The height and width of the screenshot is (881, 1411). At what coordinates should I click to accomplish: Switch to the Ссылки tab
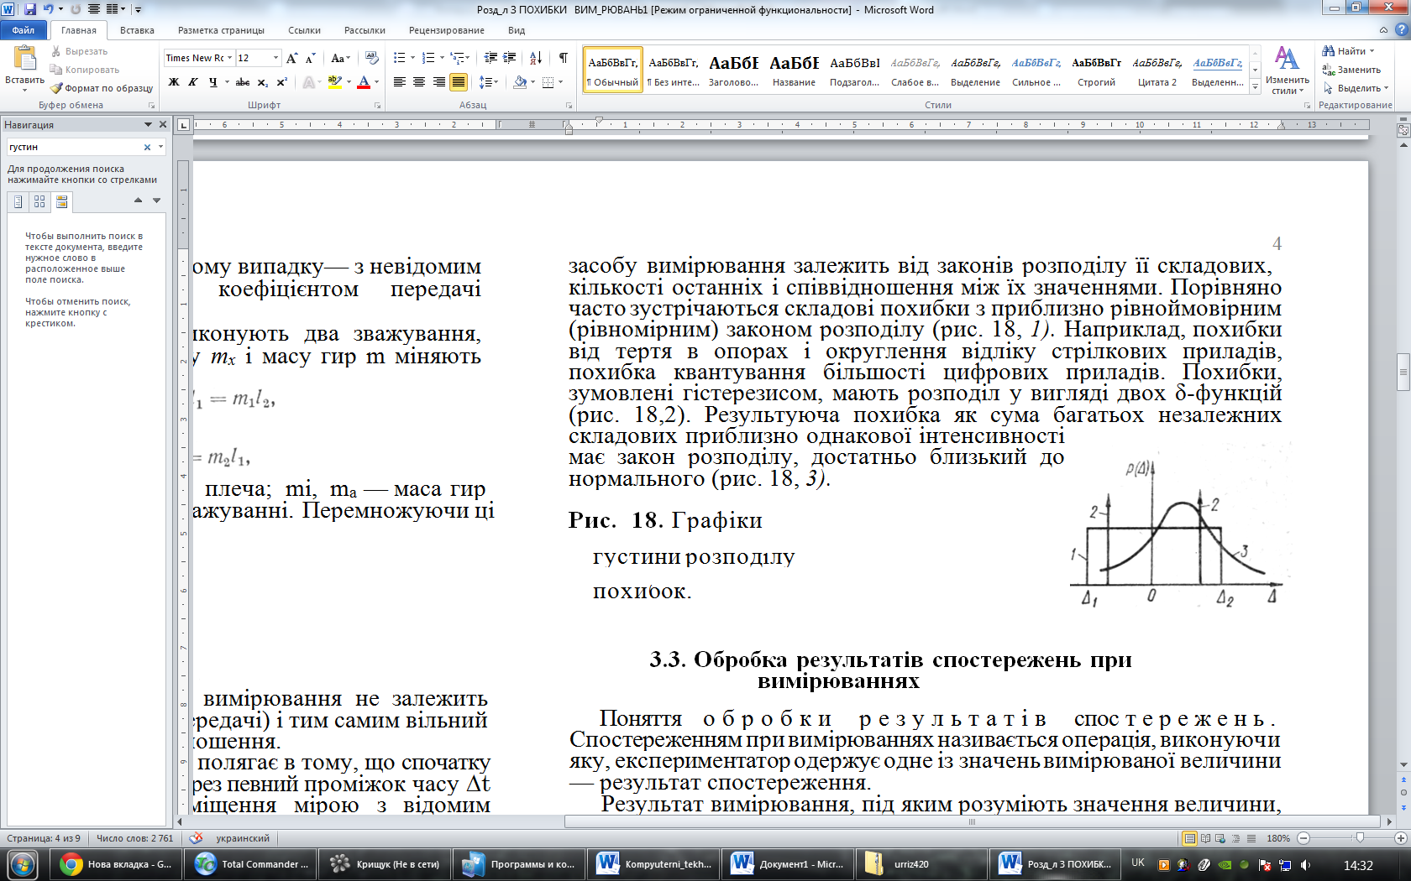pyautogui.click(x=304, y=30)
